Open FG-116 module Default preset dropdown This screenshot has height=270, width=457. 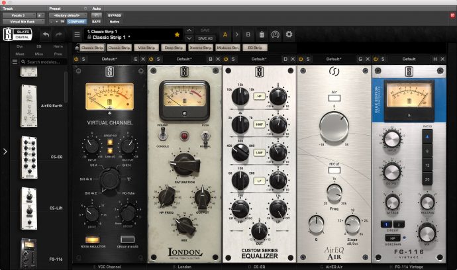(409, 59)
